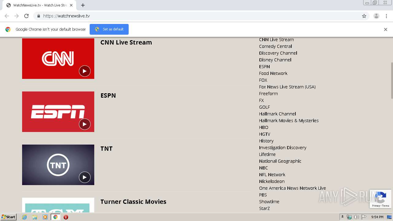Viewport: 393px width, 221px height.
Task: Open the CNN logo thumbnail
Action: point(58,58)
